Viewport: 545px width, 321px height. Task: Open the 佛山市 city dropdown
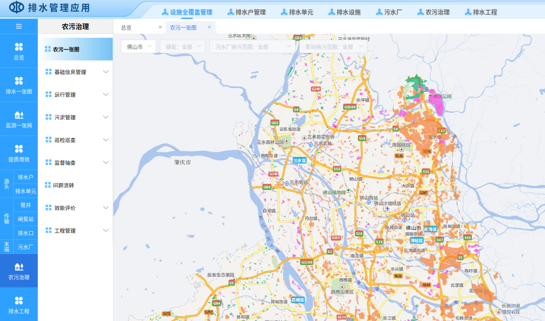point(138,47)
